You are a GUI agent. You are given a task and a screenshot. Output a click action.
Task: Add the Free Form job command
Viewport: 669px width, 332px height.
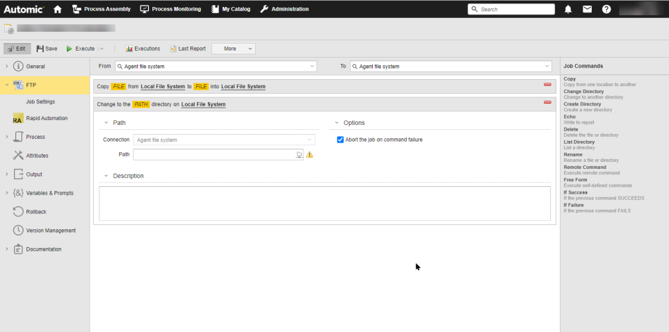[x=575, y=180]
